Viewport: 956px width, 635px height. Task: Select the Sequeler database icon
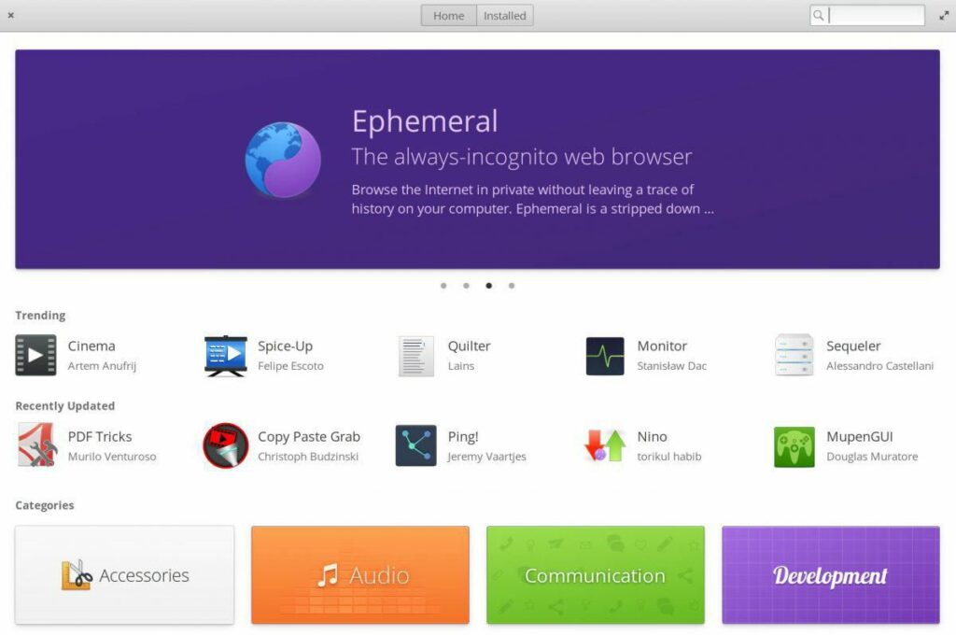(x=794, y=355)
